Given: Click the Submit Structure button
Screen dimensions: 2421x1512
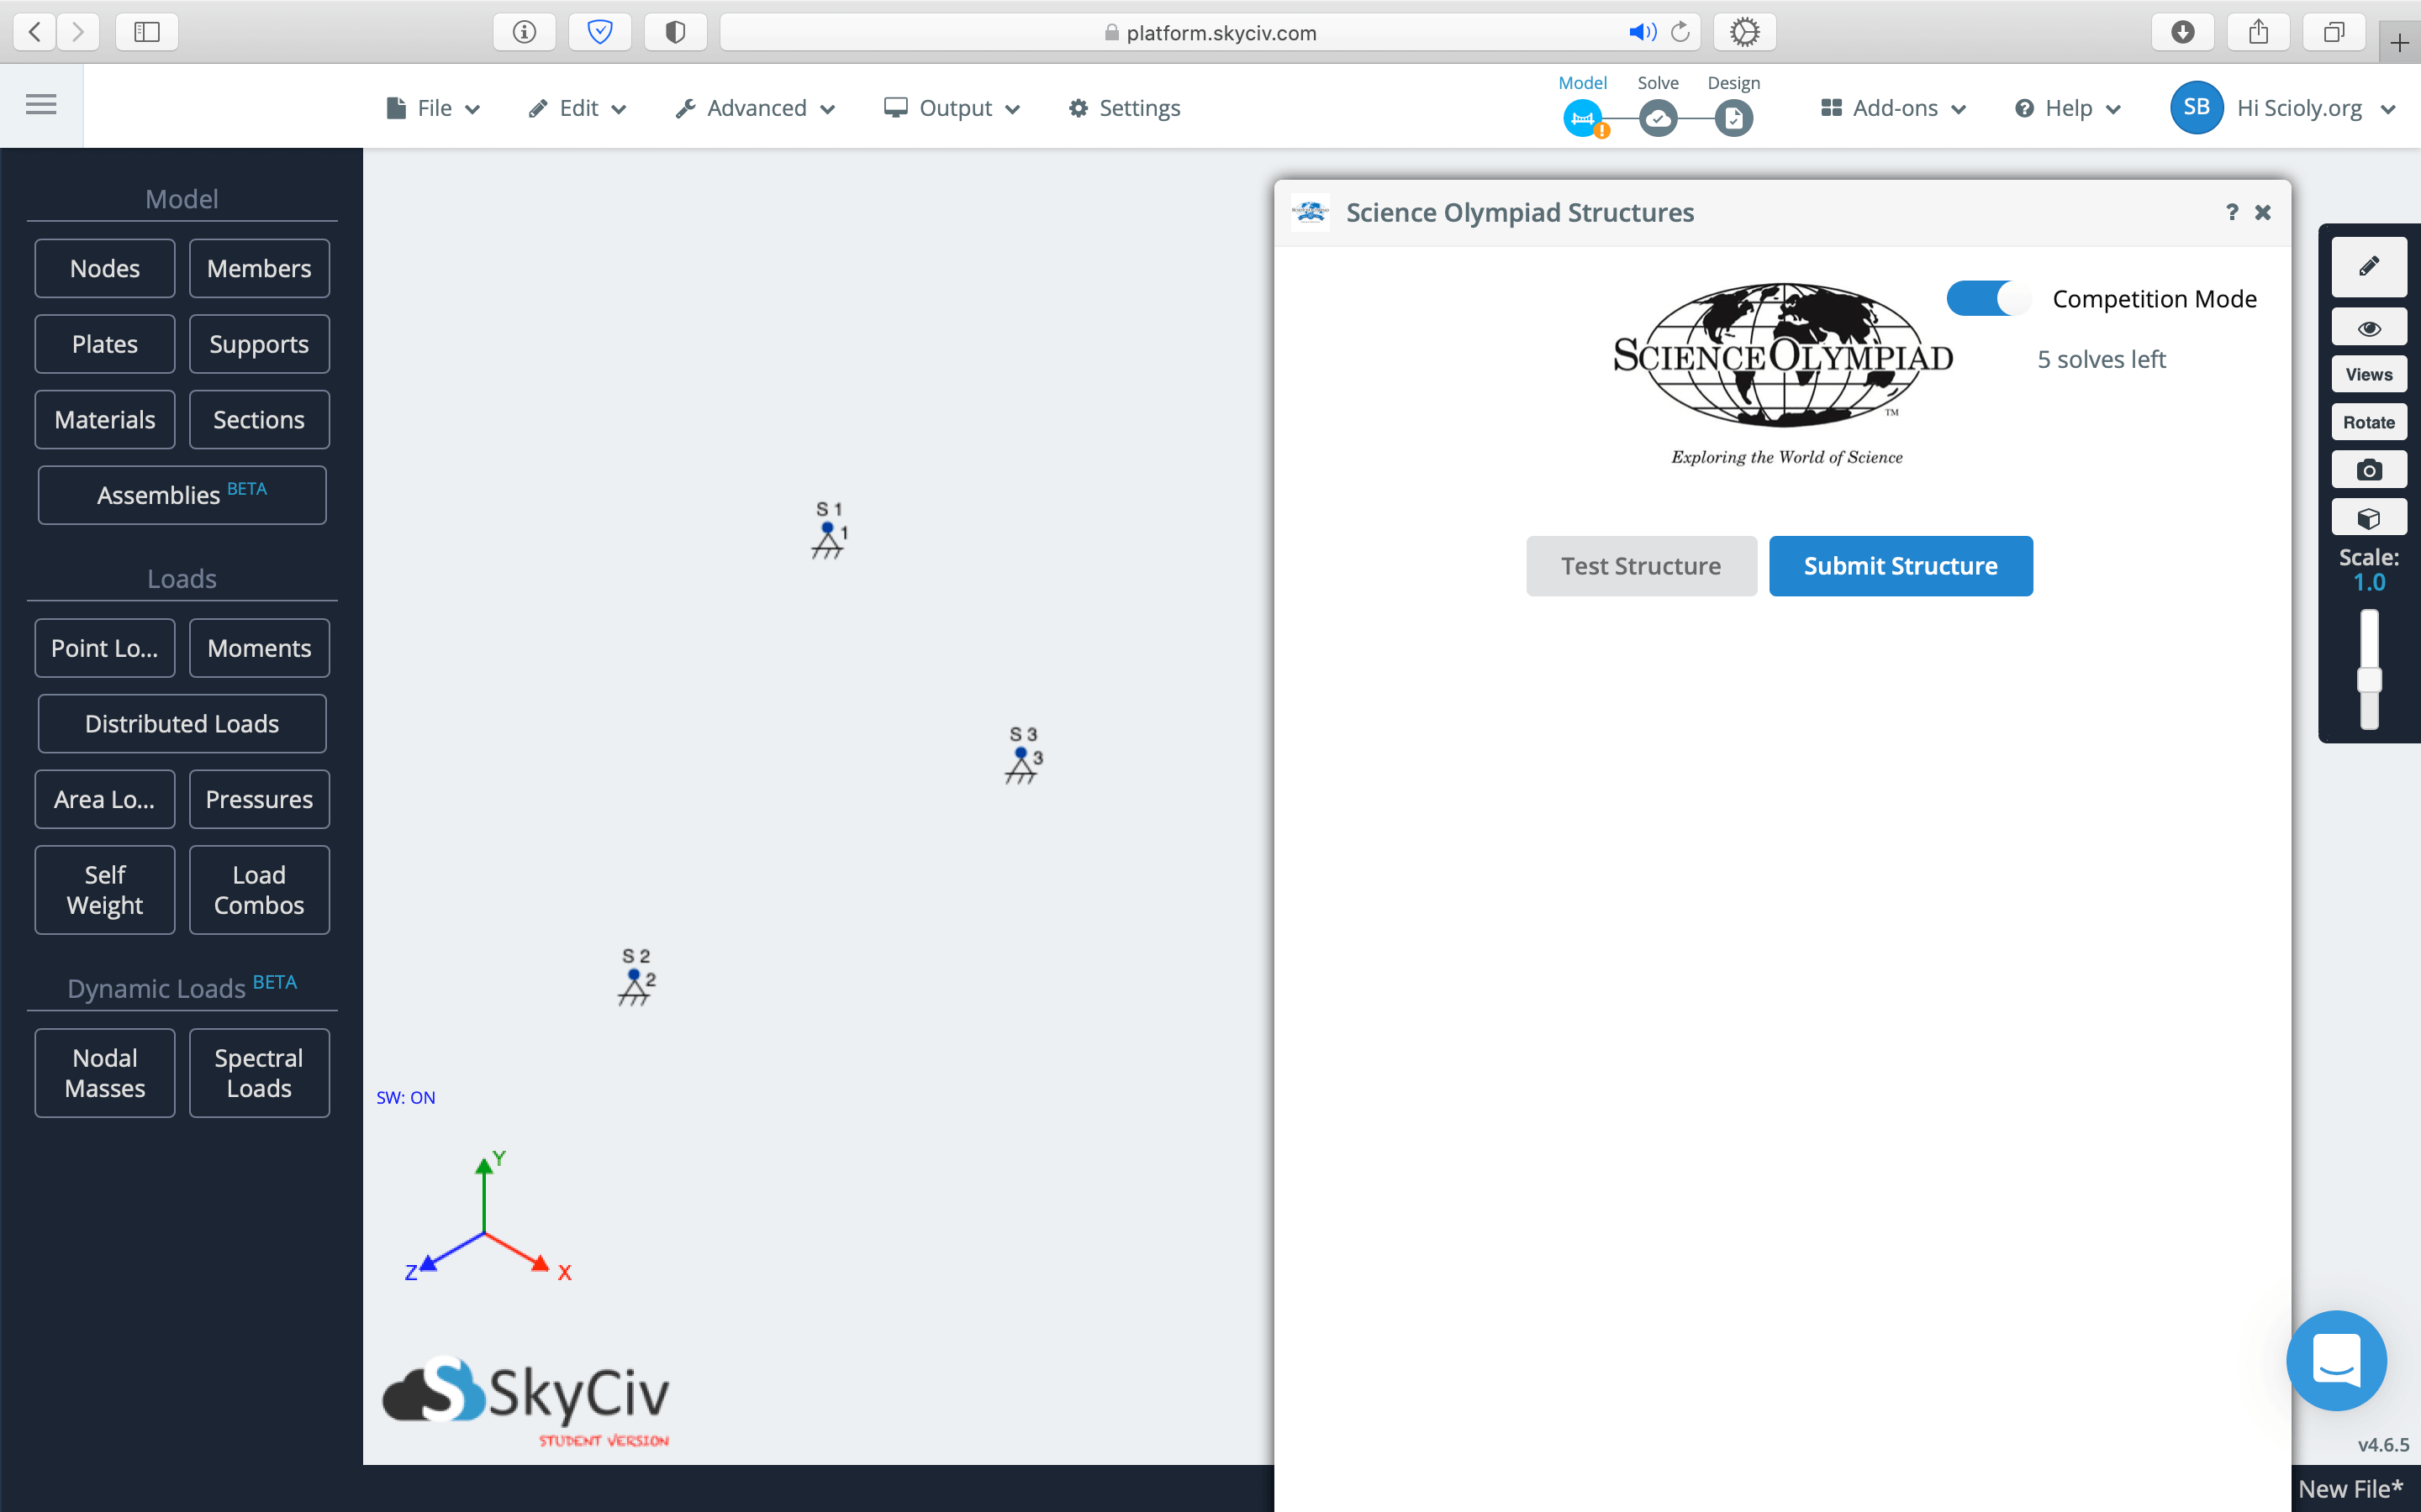Looking at the screenshot, I should click(1900, 566).
